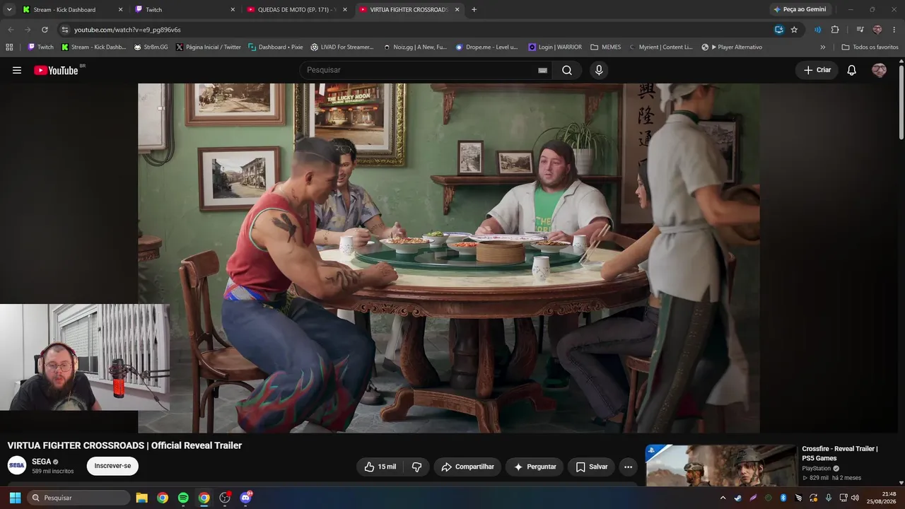
Task: Start voice search with the microphone
Action: [x=599, y=70]
